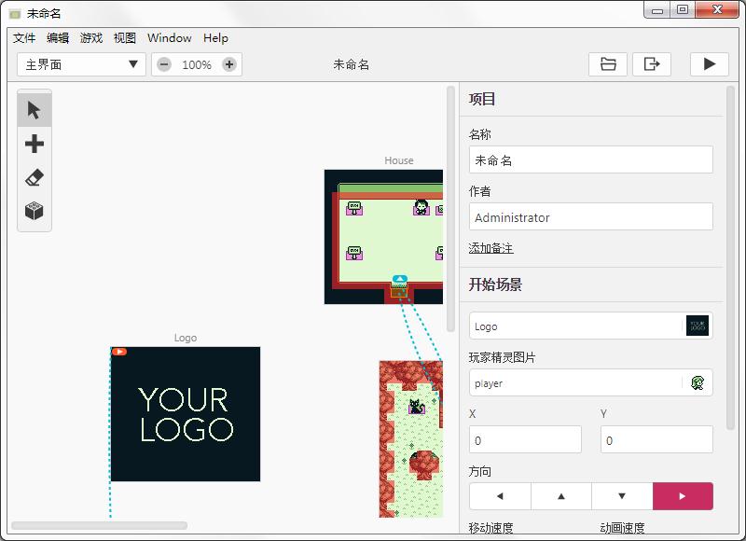This screenshot has width=746, height=541.
Task: Click the 名称 project name field
Action: pos(591,160)
